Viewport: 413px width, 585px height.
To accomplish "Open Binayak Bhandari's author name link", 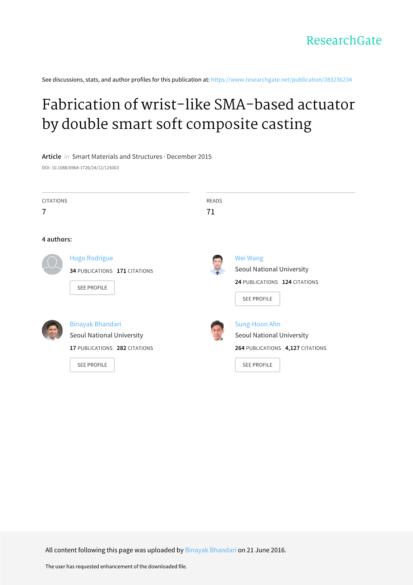I will [x=95, y=324].
